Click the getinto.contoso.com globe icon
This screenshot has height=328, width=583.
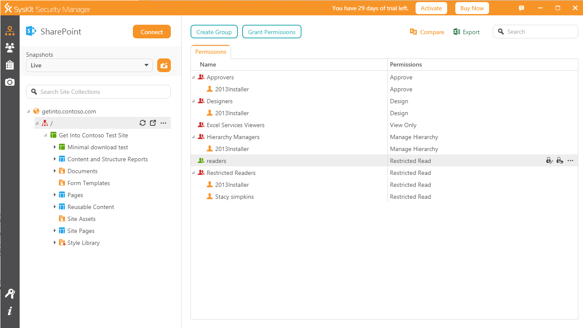[36, 111]
